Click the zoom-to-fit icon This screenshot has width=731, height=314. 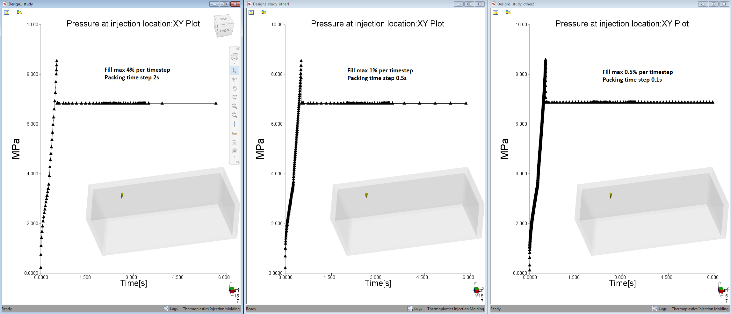[235, 115]
